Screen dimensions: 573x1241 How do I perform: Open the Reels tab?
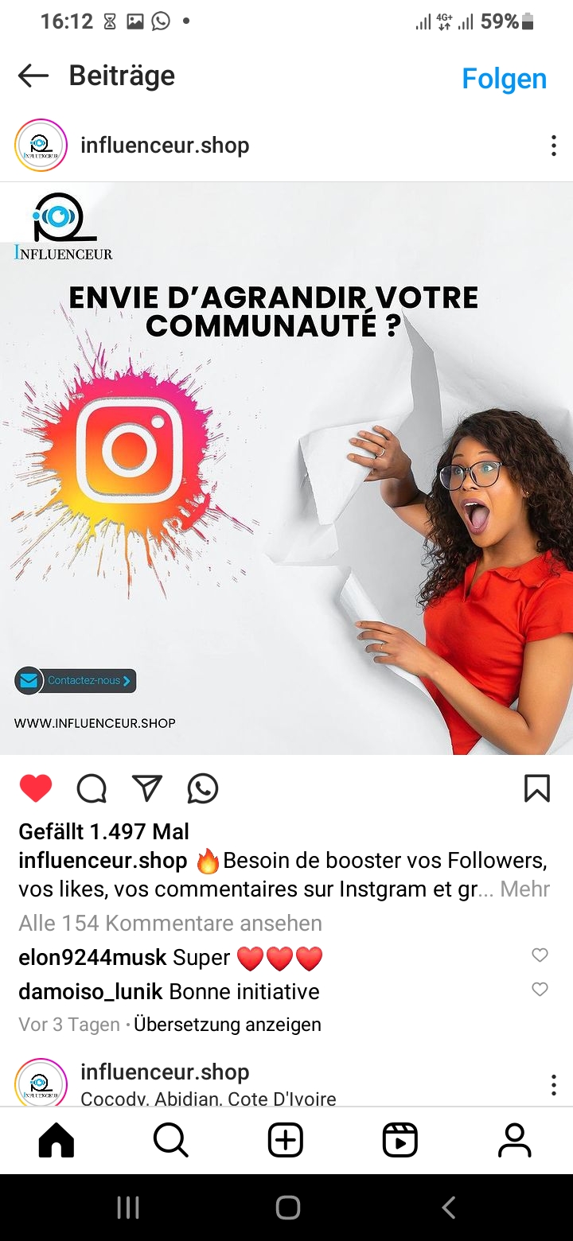pyautogui.click(x=400, y=1141)
